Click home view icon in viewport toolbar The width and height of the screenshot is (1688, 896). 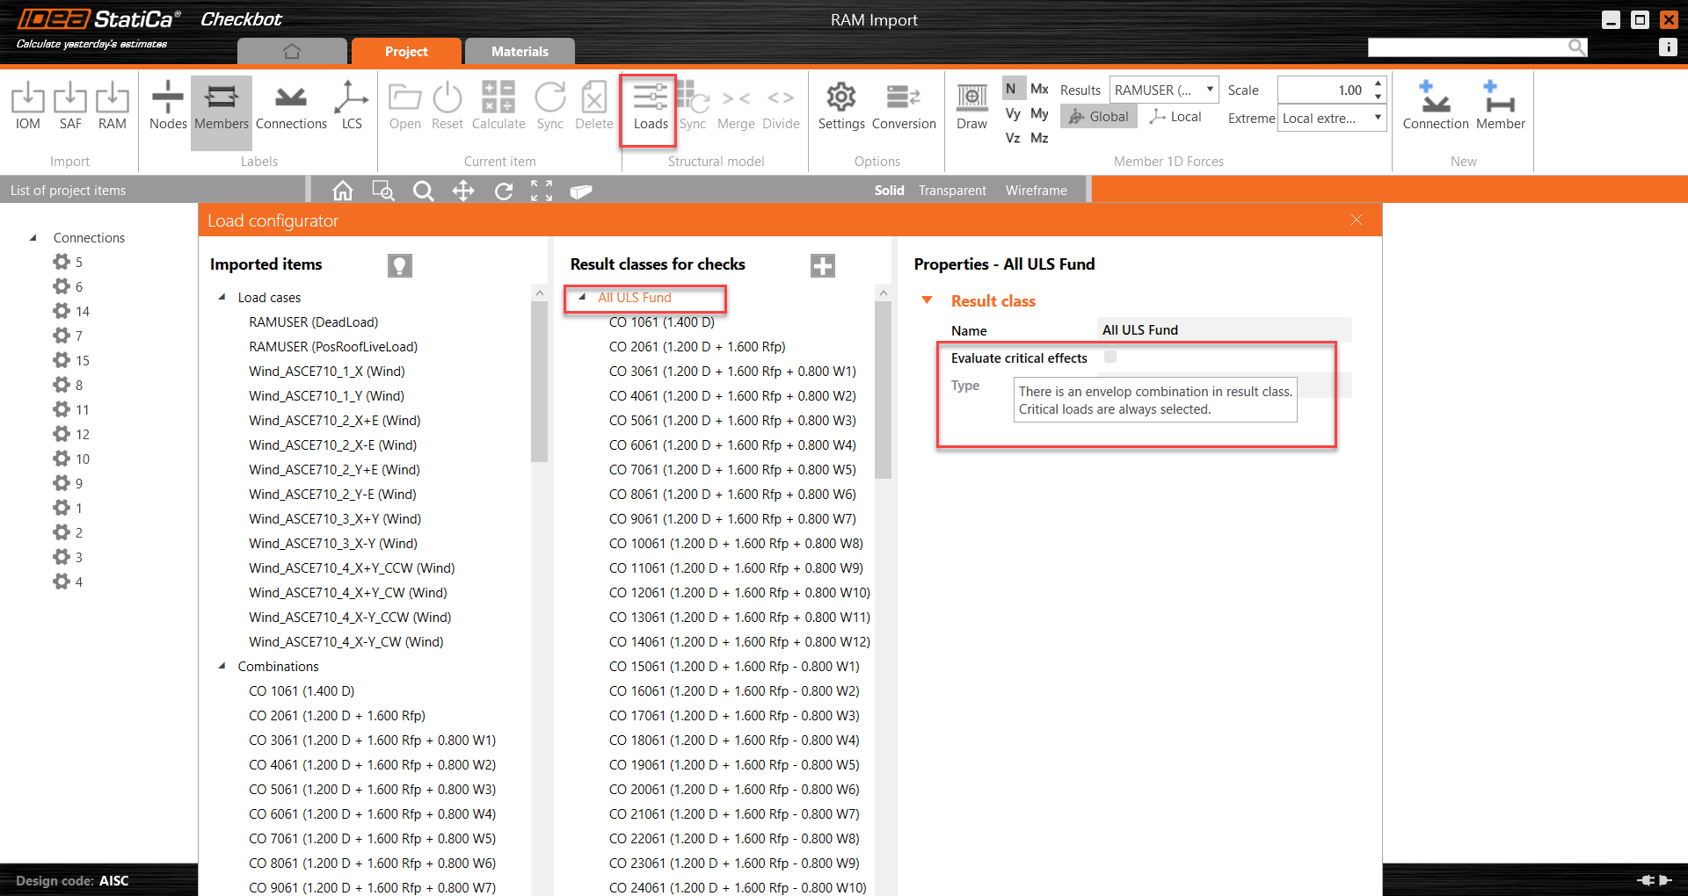pos(343,191)
